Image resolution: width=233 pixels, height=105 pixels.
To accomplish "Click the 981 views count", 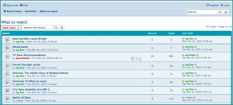I will 171,56.
